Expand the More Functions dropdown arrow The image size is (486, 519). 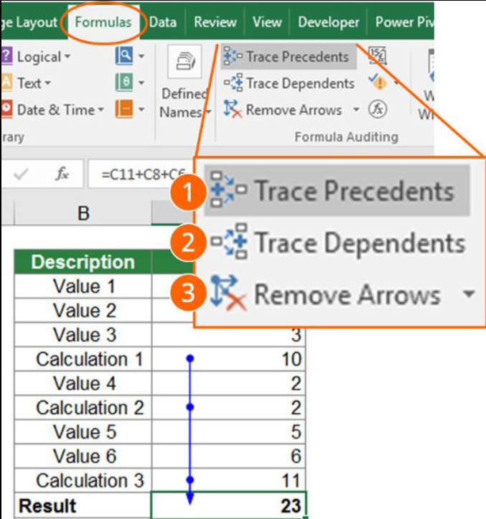(141, 109)
